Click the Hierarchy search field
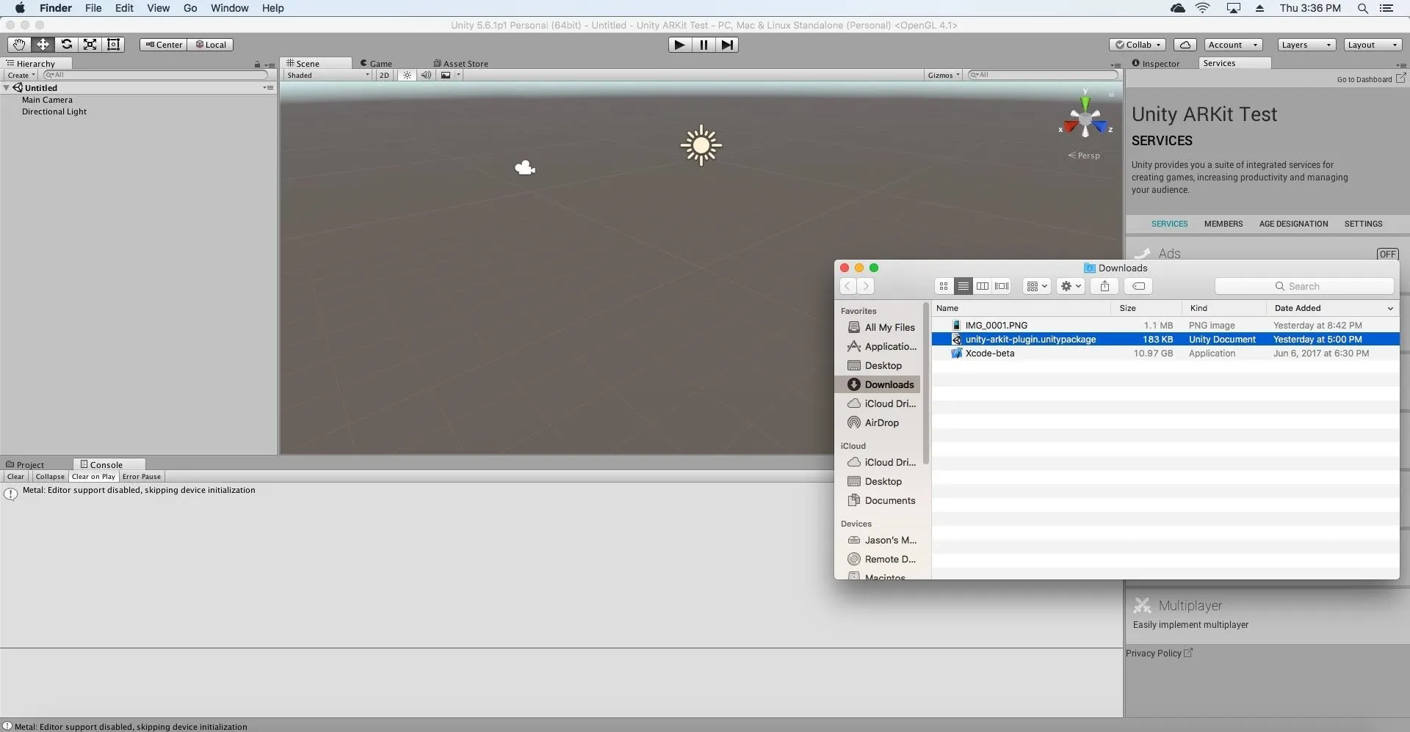The image size is (1410, 732). click(x=154, y=75)
